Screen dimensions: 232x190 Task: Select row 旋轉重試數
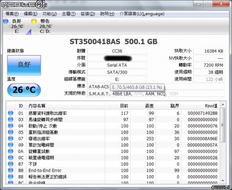coord(113,151)
